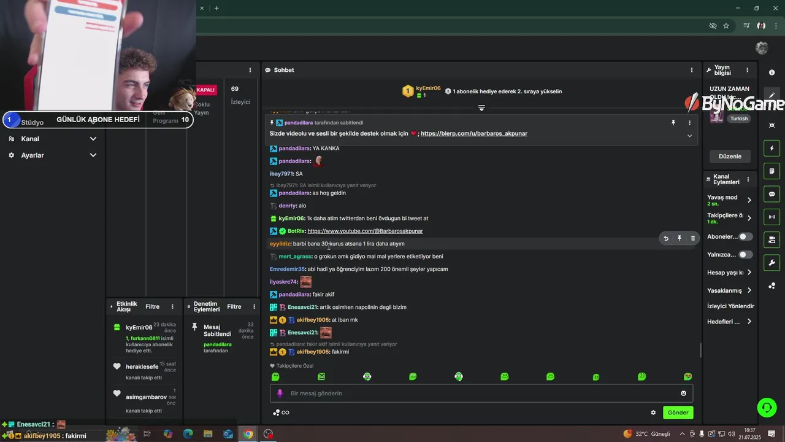Screen dimensions: 785x442
Task: Open the emoji picker in message box
Action: pyautogui.click(x=683, y=394)
